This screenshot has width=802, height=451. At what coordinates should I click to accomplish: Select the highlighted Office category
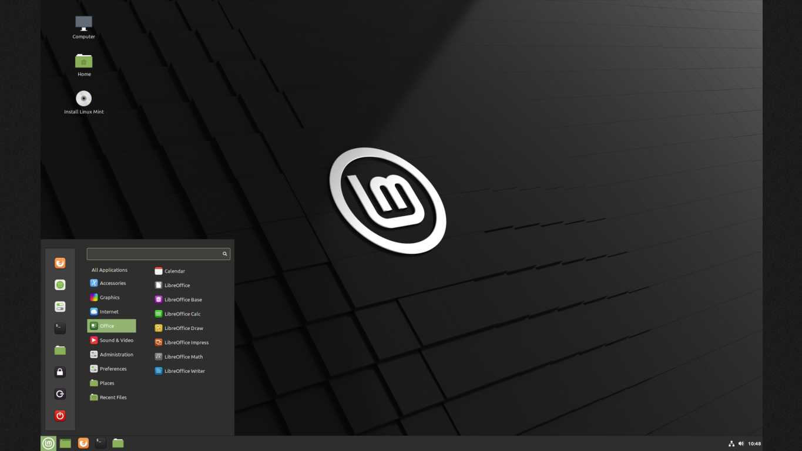point(112,326)
